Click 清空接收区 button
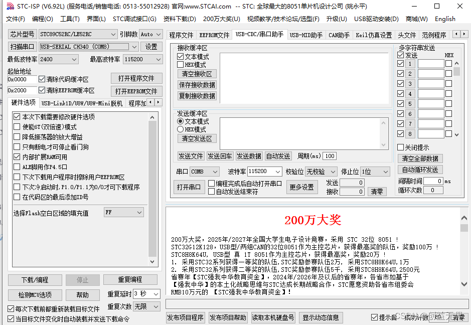 tap(197, 74)
